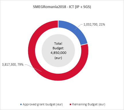
Task: Click the word SMEGRomania2018 in the title
Action: coord(49,7)
